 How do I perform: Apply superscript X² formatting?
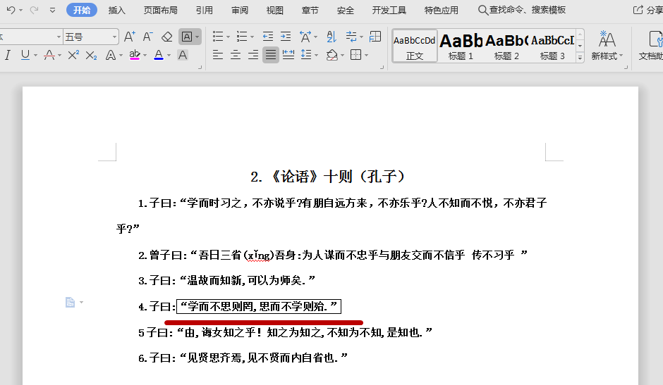point(73,55)
